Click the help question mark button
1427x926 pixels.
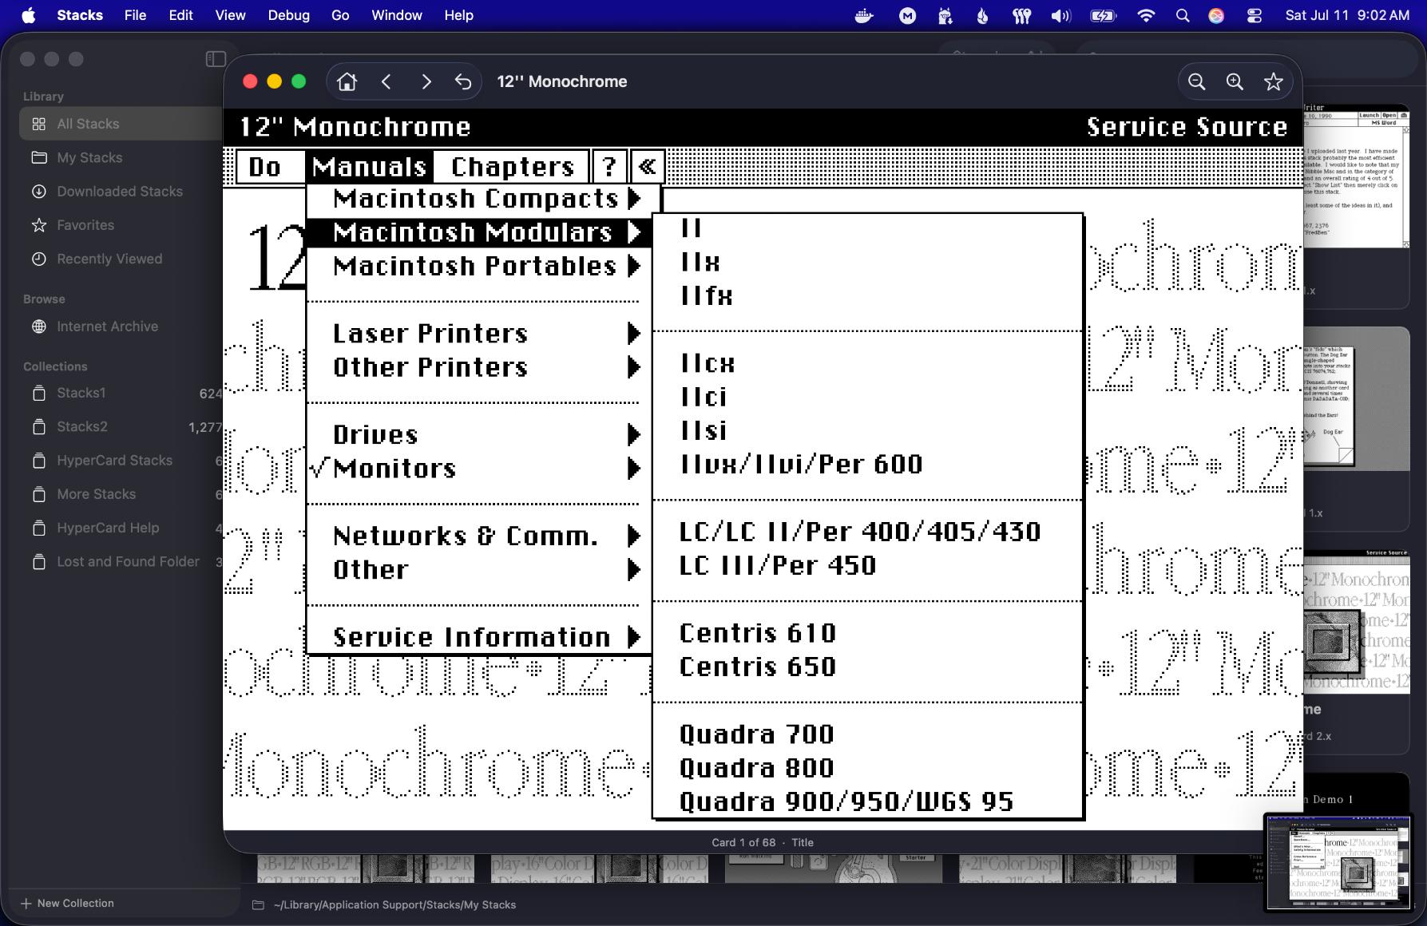pos(609,167)
